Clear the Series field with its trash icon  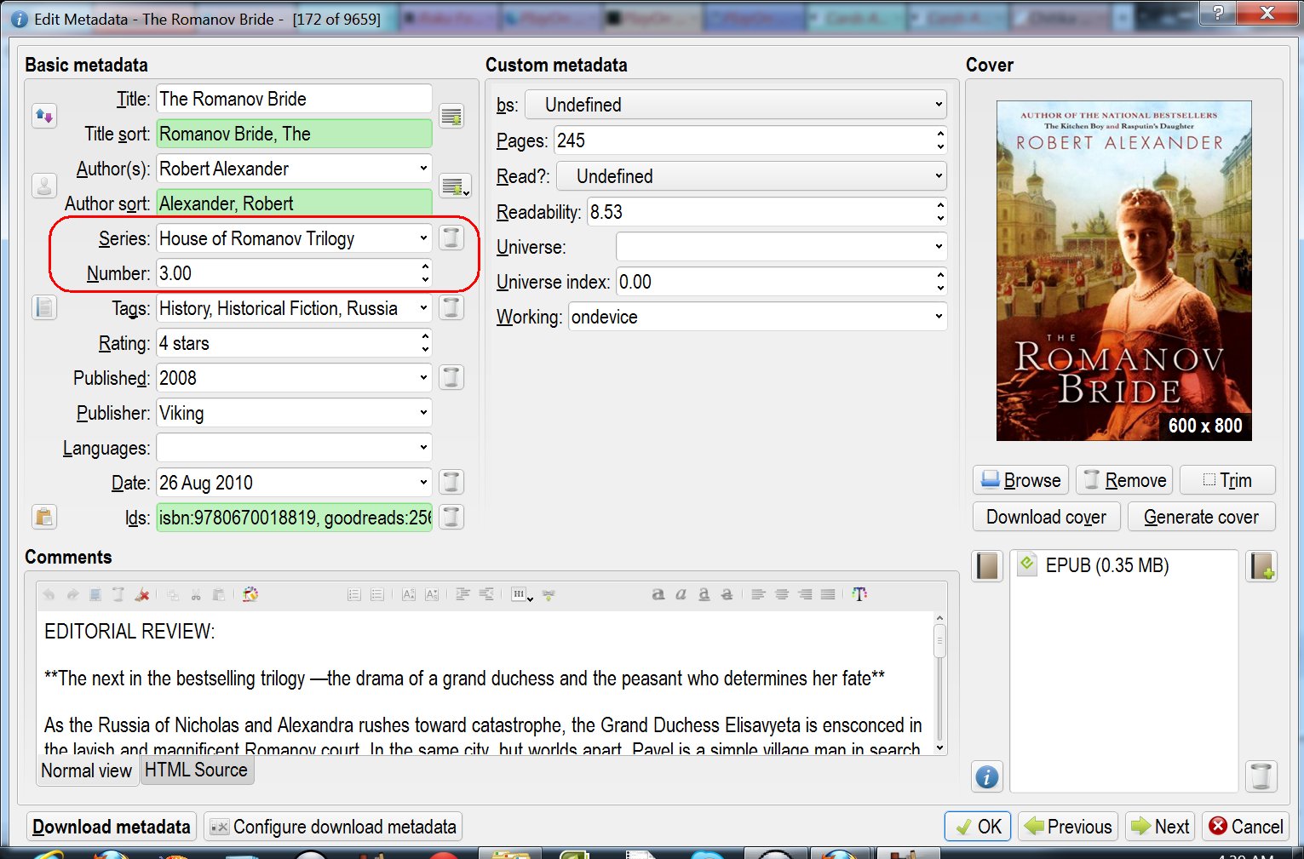[451, 238]
